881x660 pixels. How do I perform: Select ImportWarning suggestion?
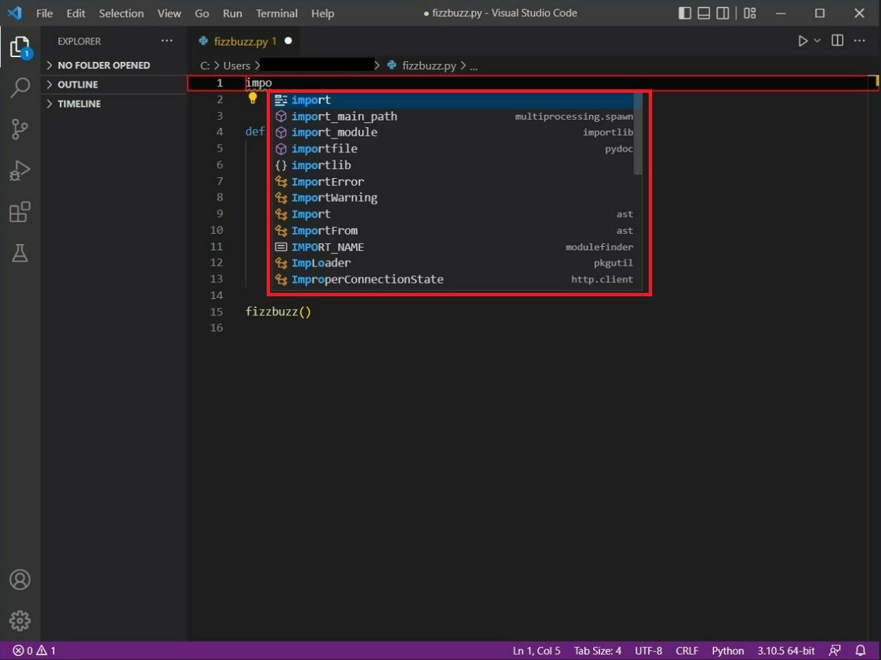(458, 198)
